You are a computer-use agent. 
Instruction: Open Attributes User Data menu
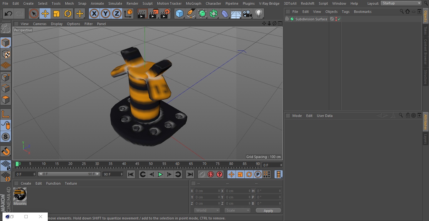(324, 116)
